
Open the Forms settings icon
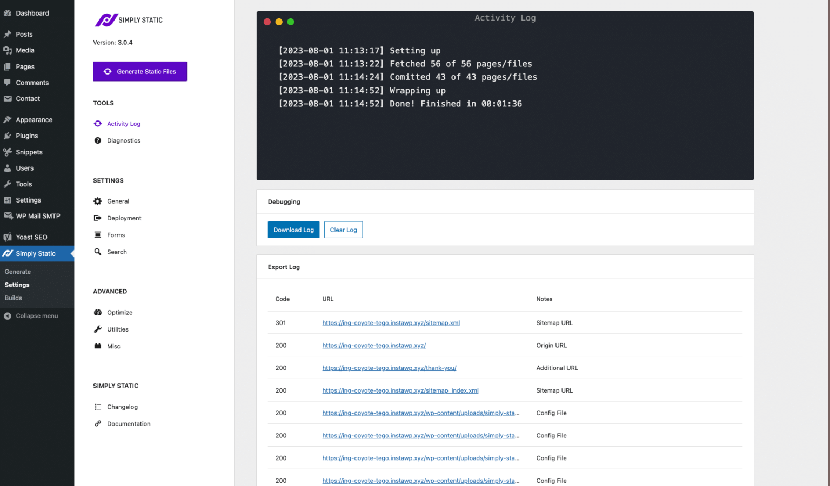point(98,234)
